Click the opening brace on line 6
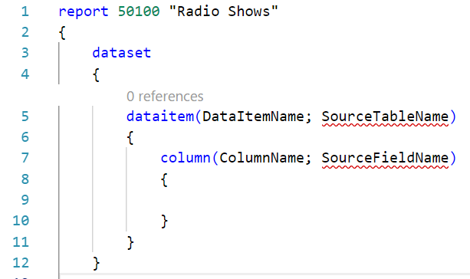The height and width of the screenshot is (279, 470). pos(130,137)
